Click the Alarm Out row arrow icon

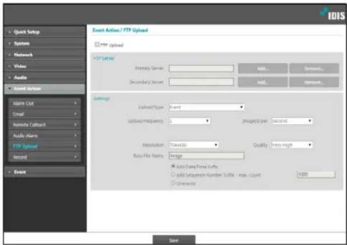[76, 103]
